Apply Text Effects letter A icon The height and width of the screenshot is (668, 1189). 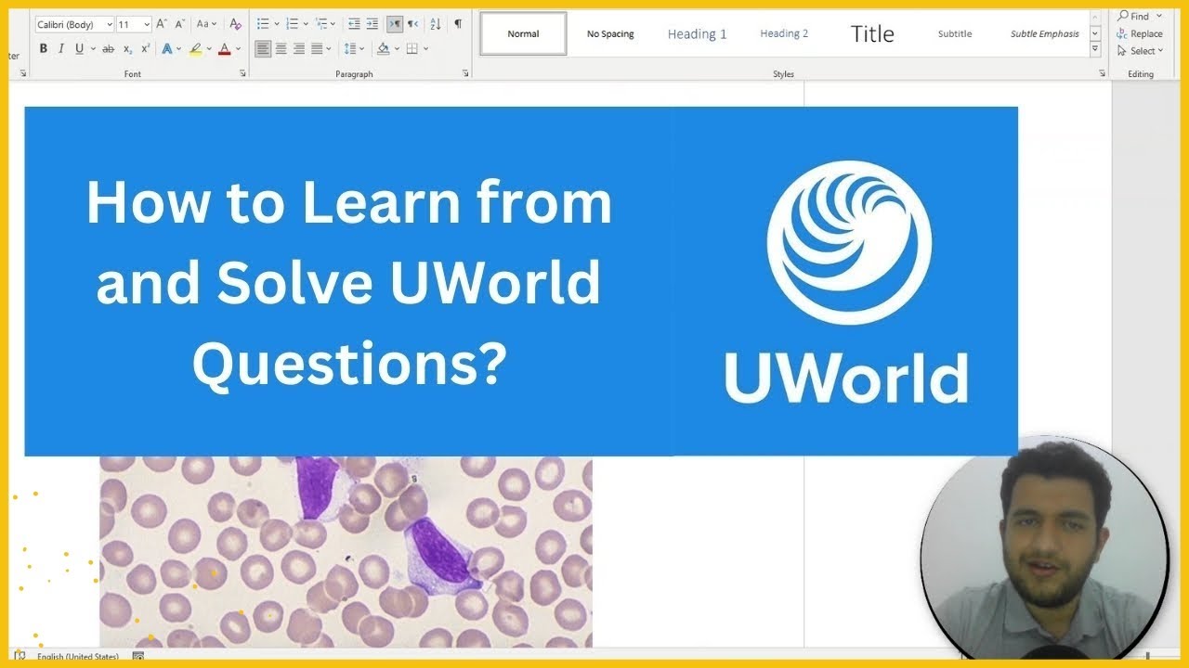click(166, 48)
